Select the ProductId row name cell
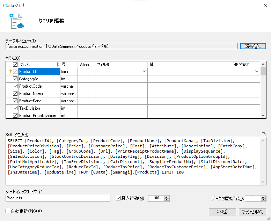271x221 pixels. 39,71
